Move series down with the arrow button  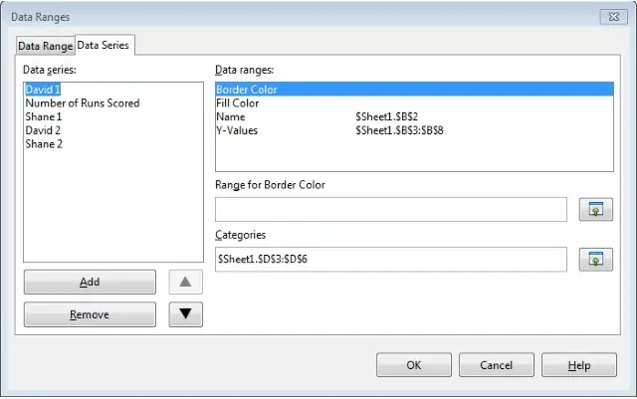tap(186, 314)
